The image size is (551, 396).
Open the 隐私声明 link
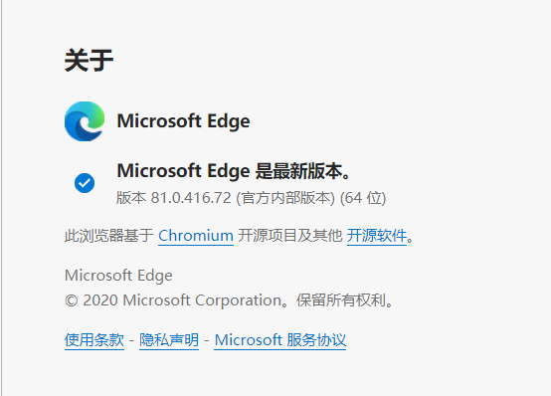pos(169,339)
